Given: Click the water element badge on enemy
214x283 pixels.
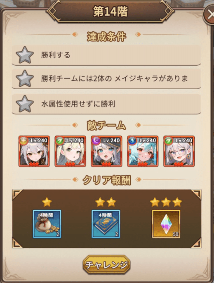Looking at the screenshot, I should (132, 141).
